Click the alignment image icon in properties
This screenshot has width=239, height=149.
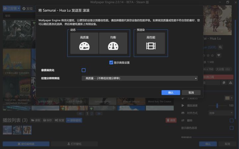(183, 113)
